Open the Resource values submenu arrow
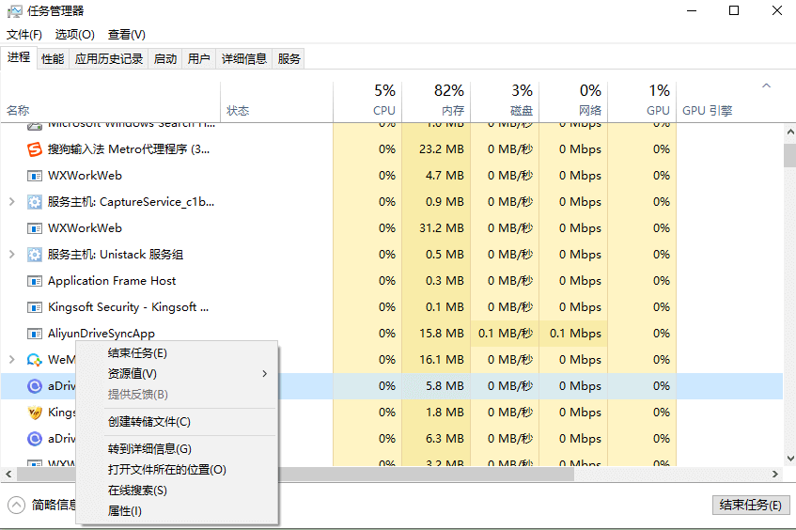Viewport: 796px width, 530px height. tap(264, 374)
